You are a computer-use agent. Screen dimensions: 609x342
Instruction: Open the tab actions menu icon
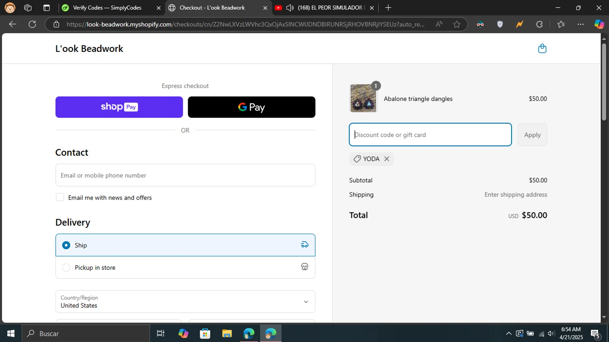pyautogui.click(x=46, y=8)
